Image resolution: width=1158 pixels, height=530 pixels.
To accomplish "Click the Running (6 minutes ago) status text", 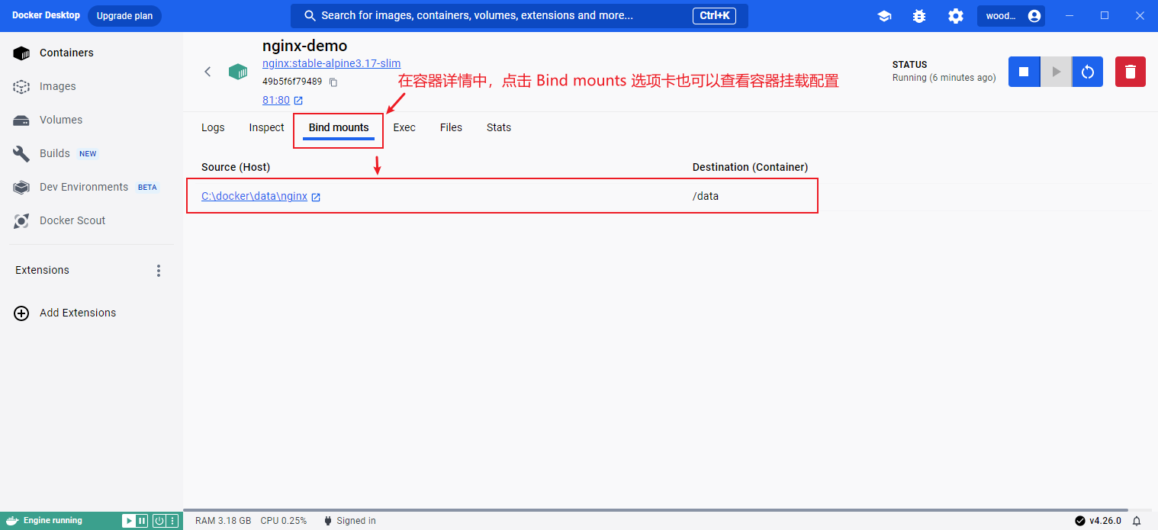I will 944,78.
